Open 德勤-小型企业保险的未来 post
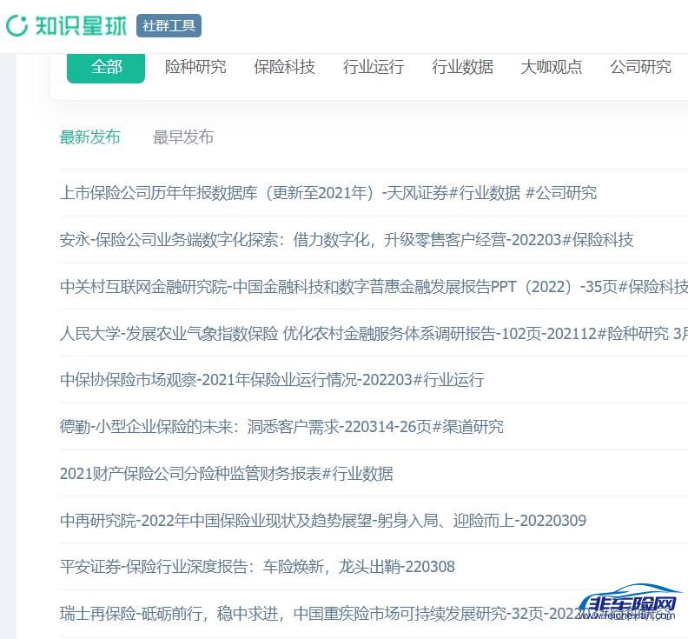The height and width of the screenshot is (639, 688). click(x=281, y=427)
